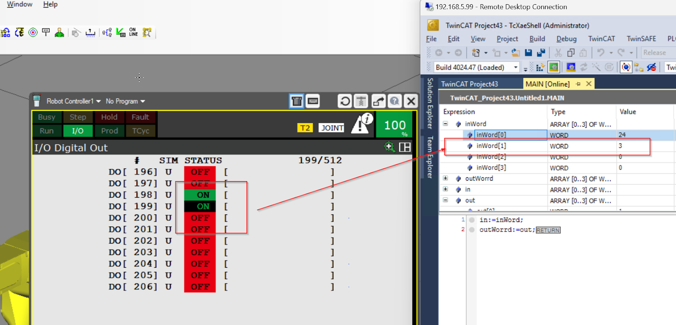The image size is (676, 325).
Task: Click green Restart TwinCAT Run Mode icon
Action: coord(553,67)
